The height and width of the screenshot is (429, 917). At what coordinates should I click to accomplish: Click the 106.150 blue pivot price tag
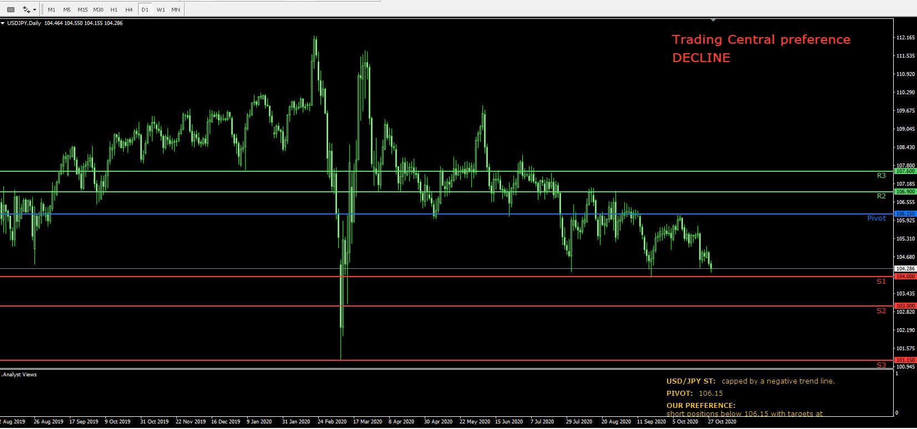coord(905,214)
